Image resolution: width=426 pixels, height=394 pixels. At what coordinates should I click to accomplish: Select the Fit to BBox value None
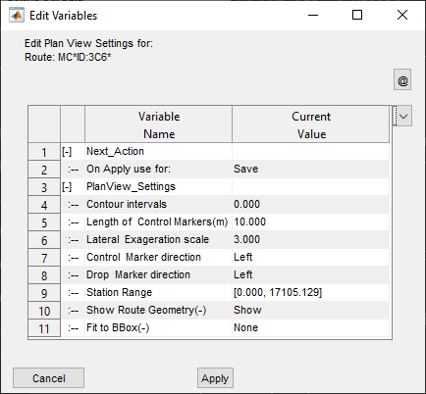point(310,327)
